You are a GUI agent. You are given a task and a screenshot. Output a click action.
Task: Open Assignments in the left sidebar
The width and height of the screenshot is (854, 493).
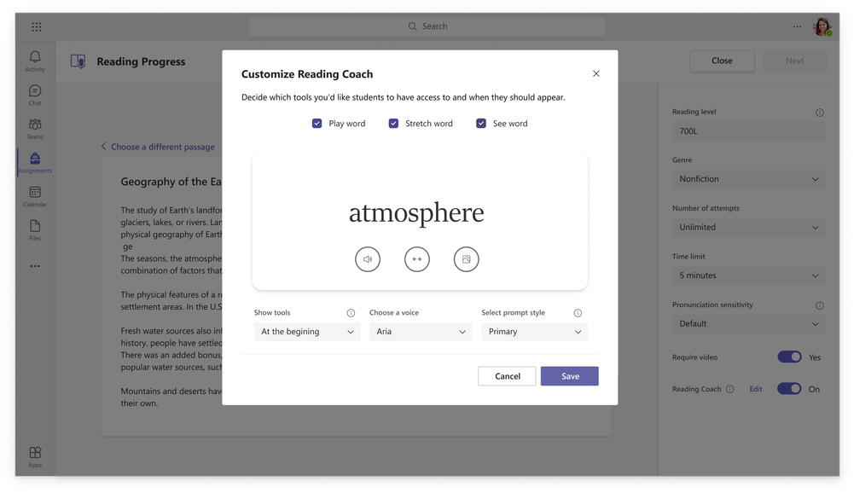click(x=35, y=162)
